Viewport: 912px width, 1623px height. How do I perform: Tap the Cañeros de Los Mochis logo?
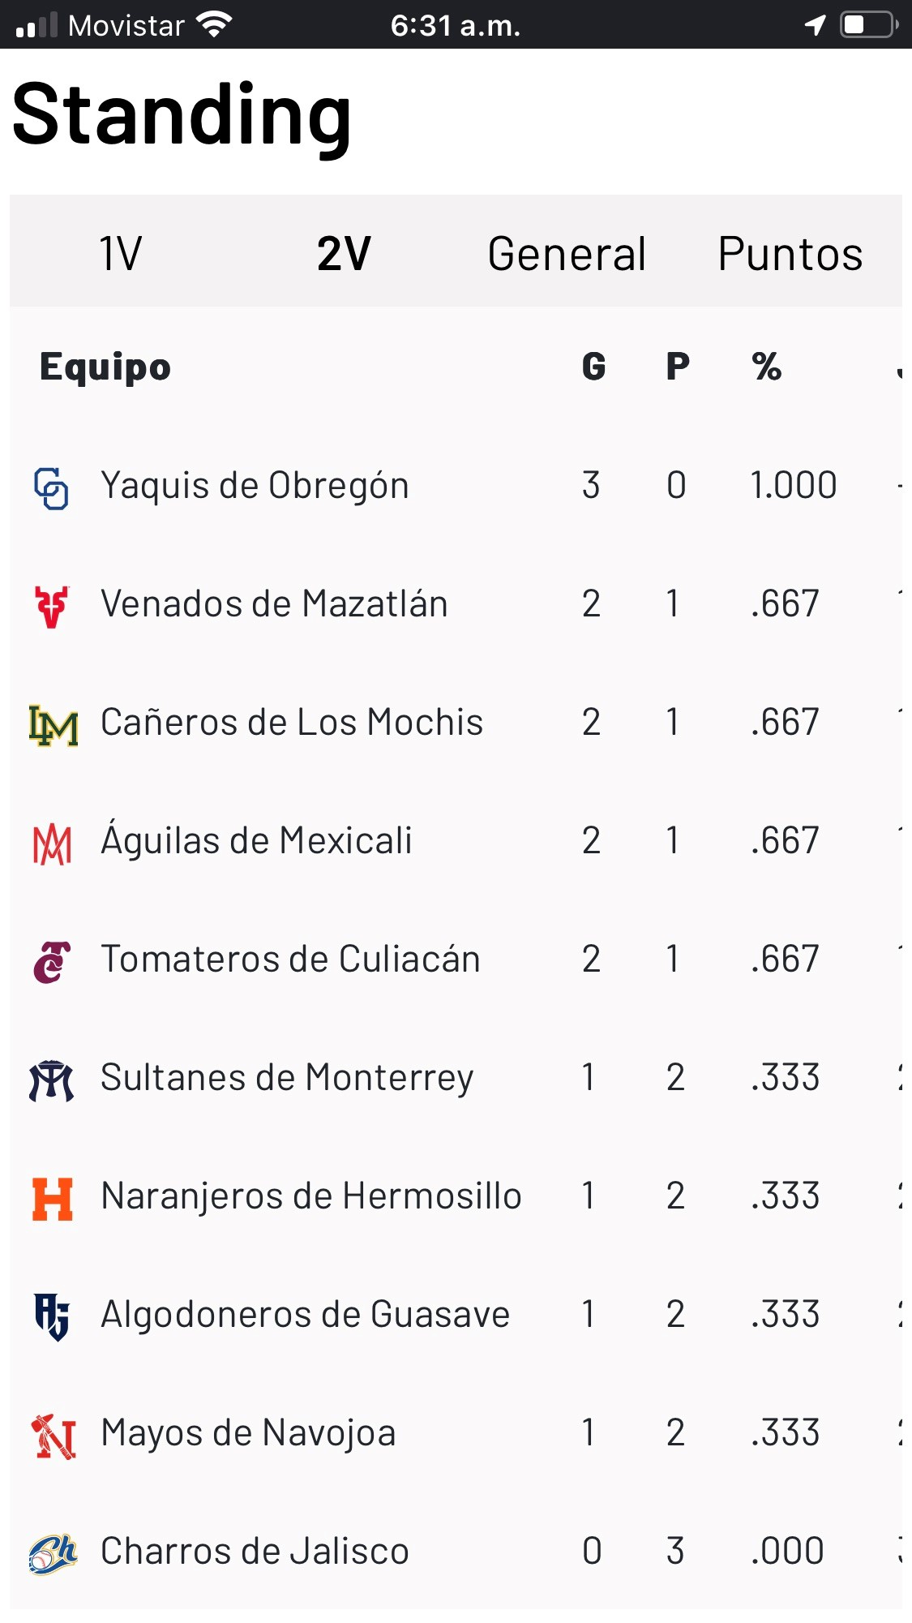(54, 724)
